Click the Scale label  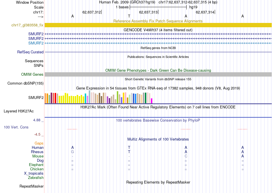39,7
